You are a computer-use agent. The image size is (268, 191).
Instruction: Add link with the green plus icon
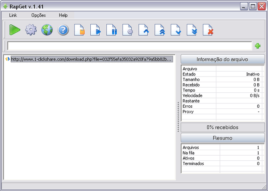[258, 46]
